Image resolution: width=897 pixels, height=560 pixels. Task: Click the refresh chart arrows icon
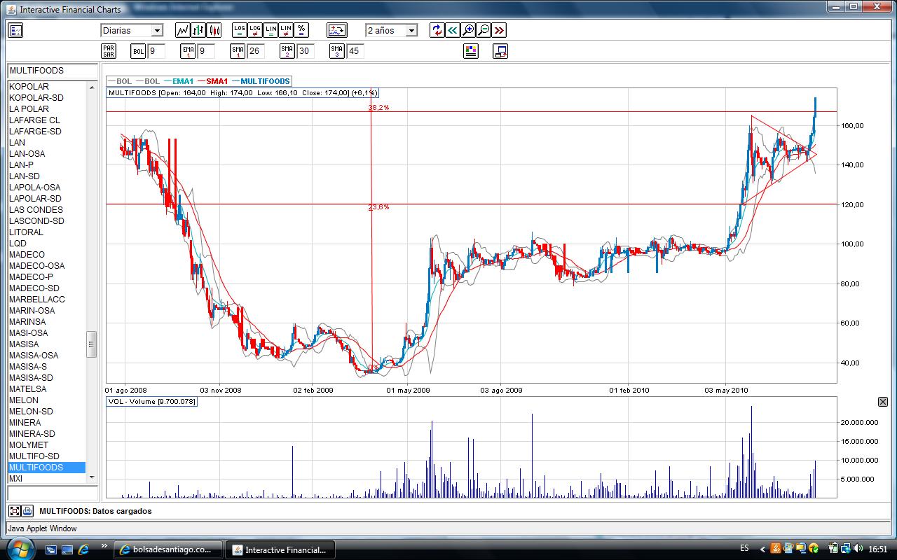(x=437, y=30)
